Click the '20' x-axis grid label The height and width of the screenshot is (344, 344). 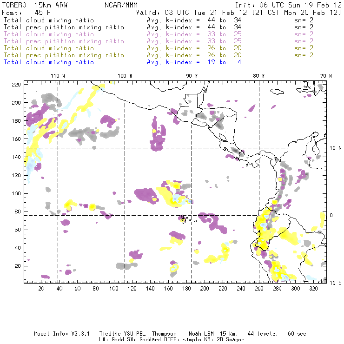pos(41,289)
